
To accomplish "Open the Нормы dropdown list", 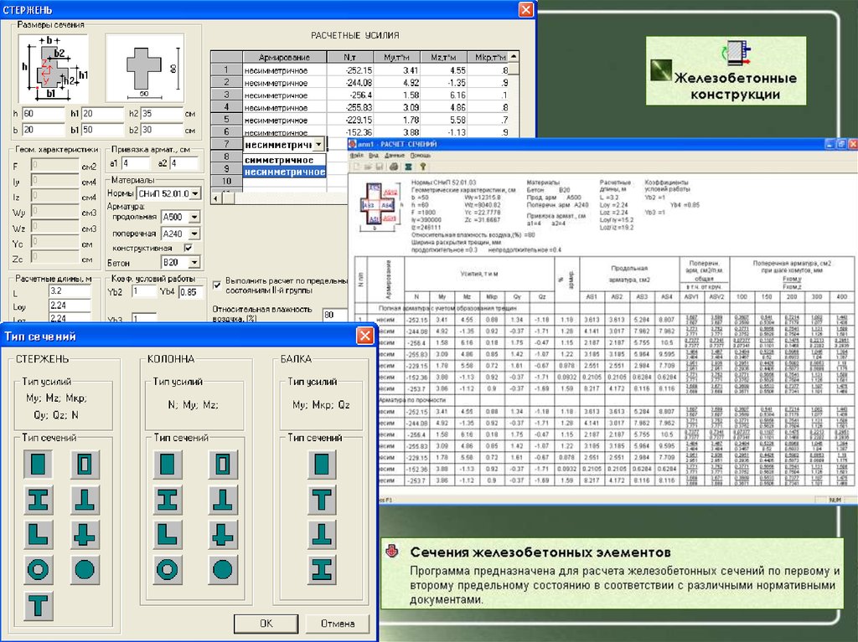I will [195, 194].
